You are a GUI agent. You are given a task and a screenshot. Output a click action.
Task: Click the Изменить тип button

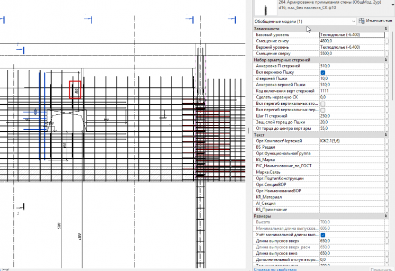coord(375,21)
